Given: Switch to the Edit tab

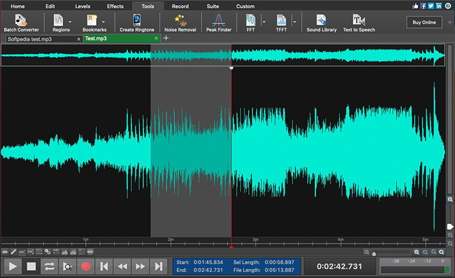Looking at the screenshot, I should point(50,6).
